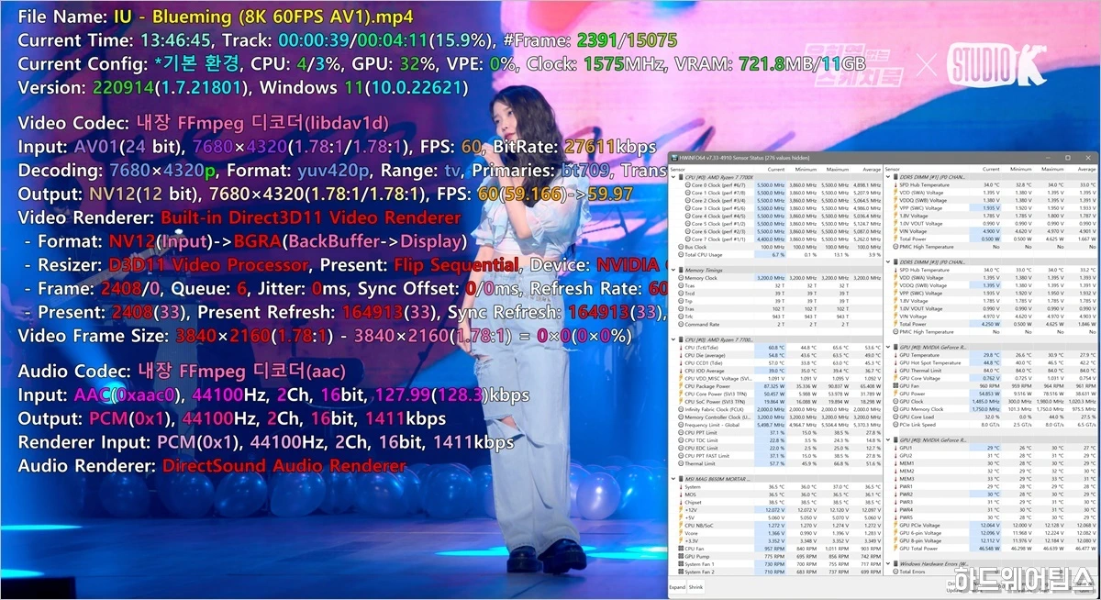Click the Infinity Fabric Clock icon
This screenshot has height=600, width=1101.
680,409
